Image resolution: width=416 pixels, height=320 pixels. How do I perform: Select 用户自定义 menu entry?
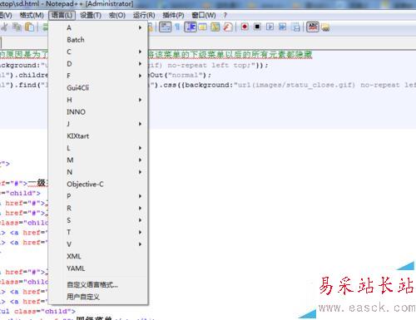tap(98, 297)
